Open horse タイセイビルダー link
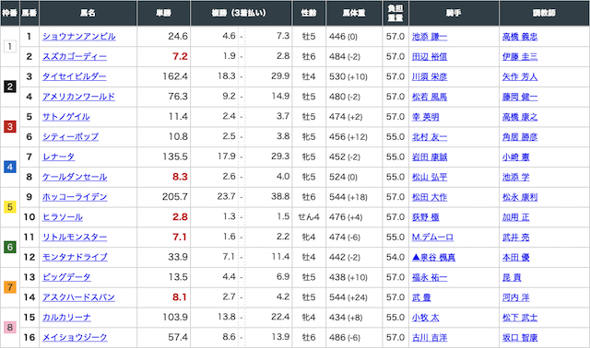This screenshot has height=348, width=590. pyautogui.click(x=74, y=76)
